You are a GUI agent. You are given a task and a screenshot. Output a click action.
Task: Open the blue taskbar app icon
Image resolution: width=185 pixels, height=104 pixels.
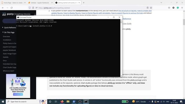tap(74, 101)
